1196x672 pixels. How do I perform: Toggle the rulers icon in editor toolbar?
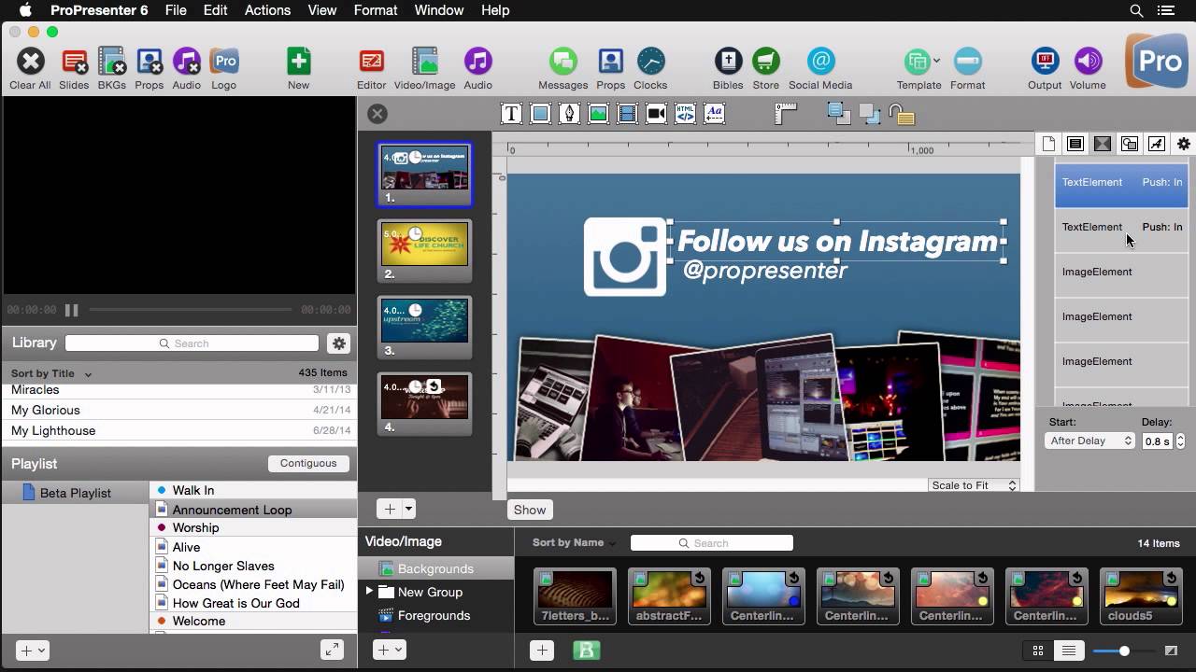tap(786, 114)
